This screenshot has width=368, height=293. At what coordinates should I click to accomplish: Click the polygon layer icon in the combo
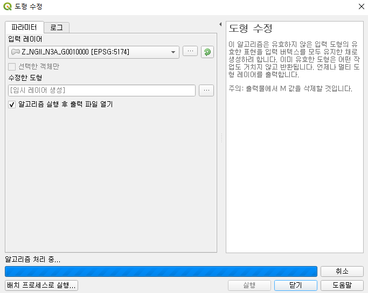[x=16, y=52]
